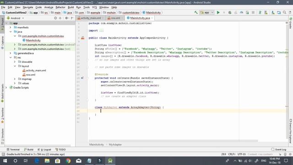
Task: Click Search Everywhere magnifier icon
Action: tap(284, 12)
